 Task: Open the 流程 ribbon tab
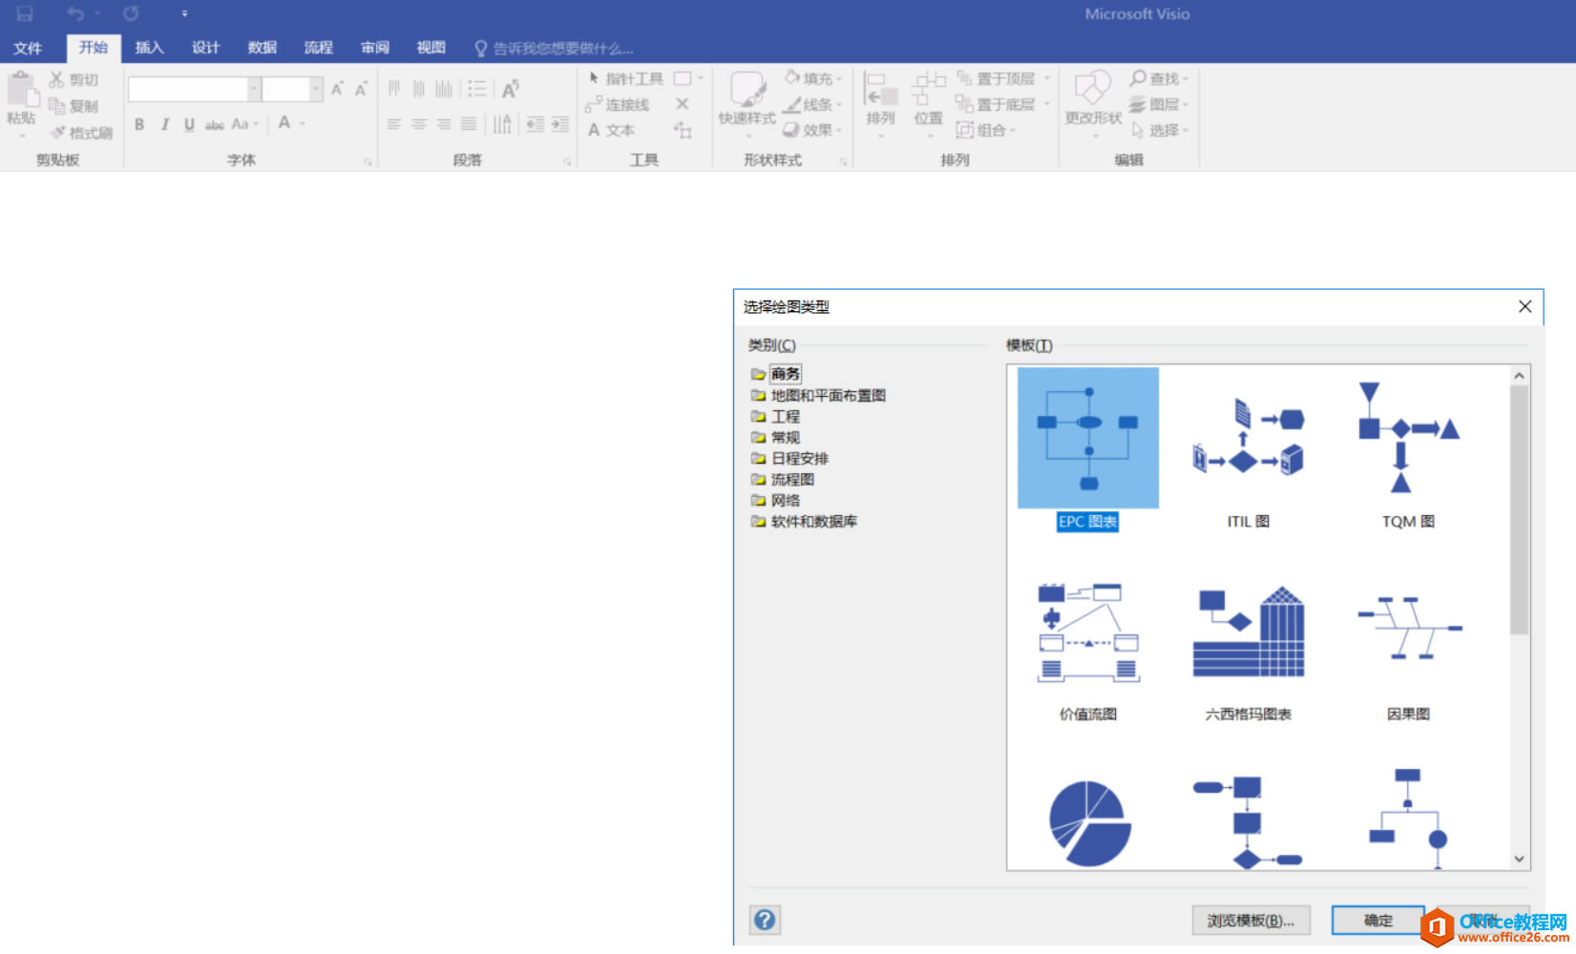click(318, 47)
